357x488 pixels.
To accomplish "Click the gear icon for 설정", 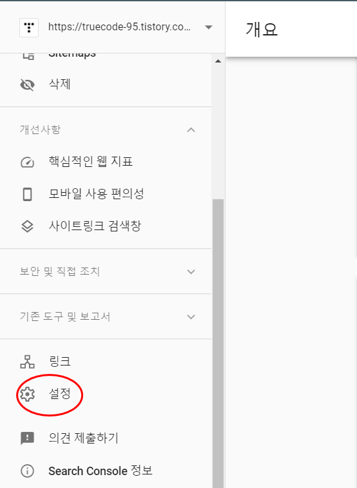I will click(x=27, y=395).
